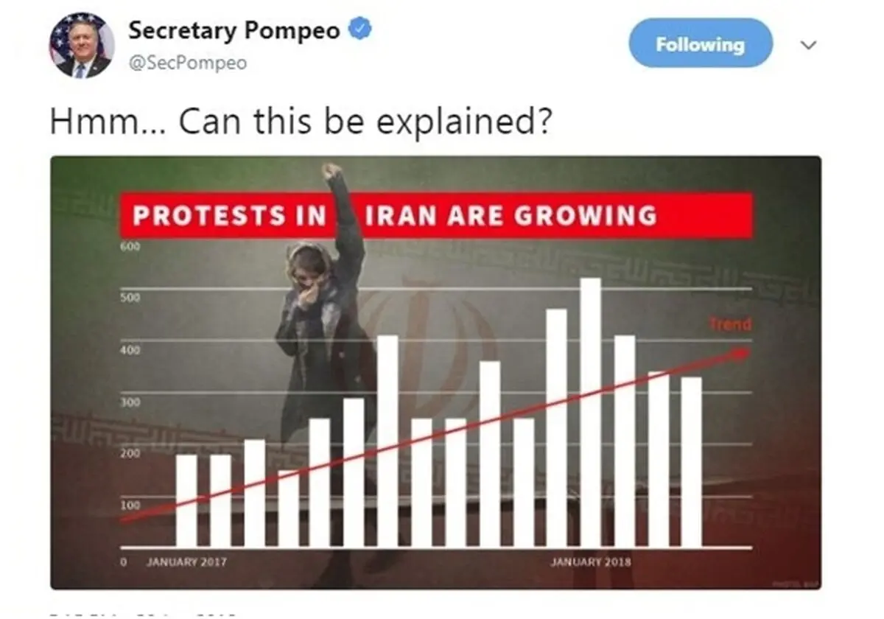Click the 100 y-axis label

130,507
